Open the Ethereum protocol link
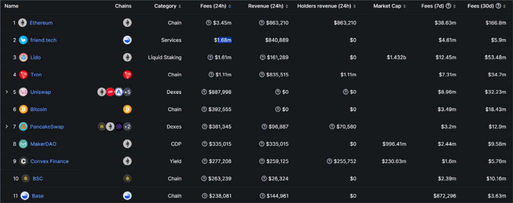Image resolution: width=513 pixels, height=203 pixels. [41, 23]
